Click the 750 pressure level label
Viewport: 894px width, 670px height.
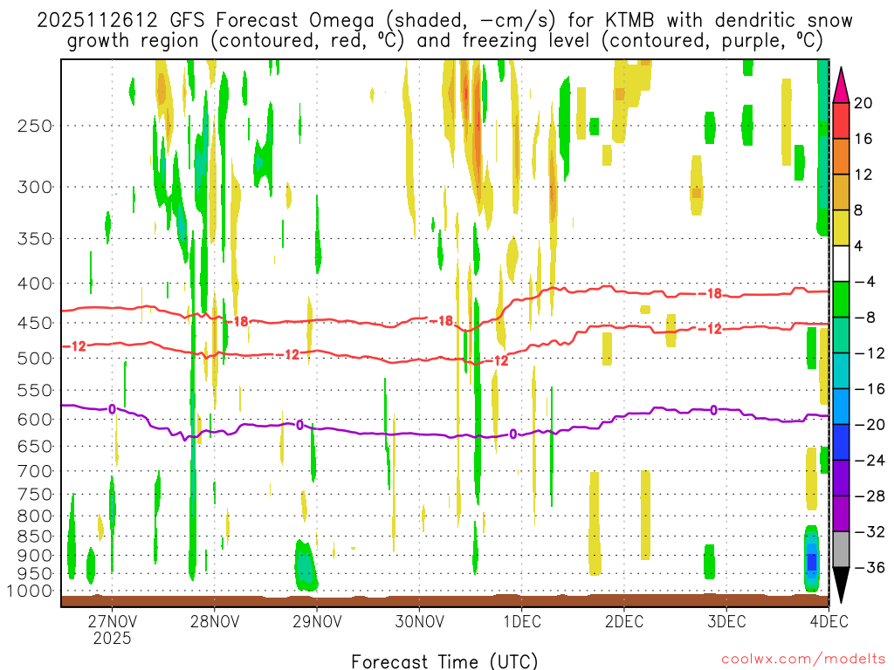[x=35, y=495]
